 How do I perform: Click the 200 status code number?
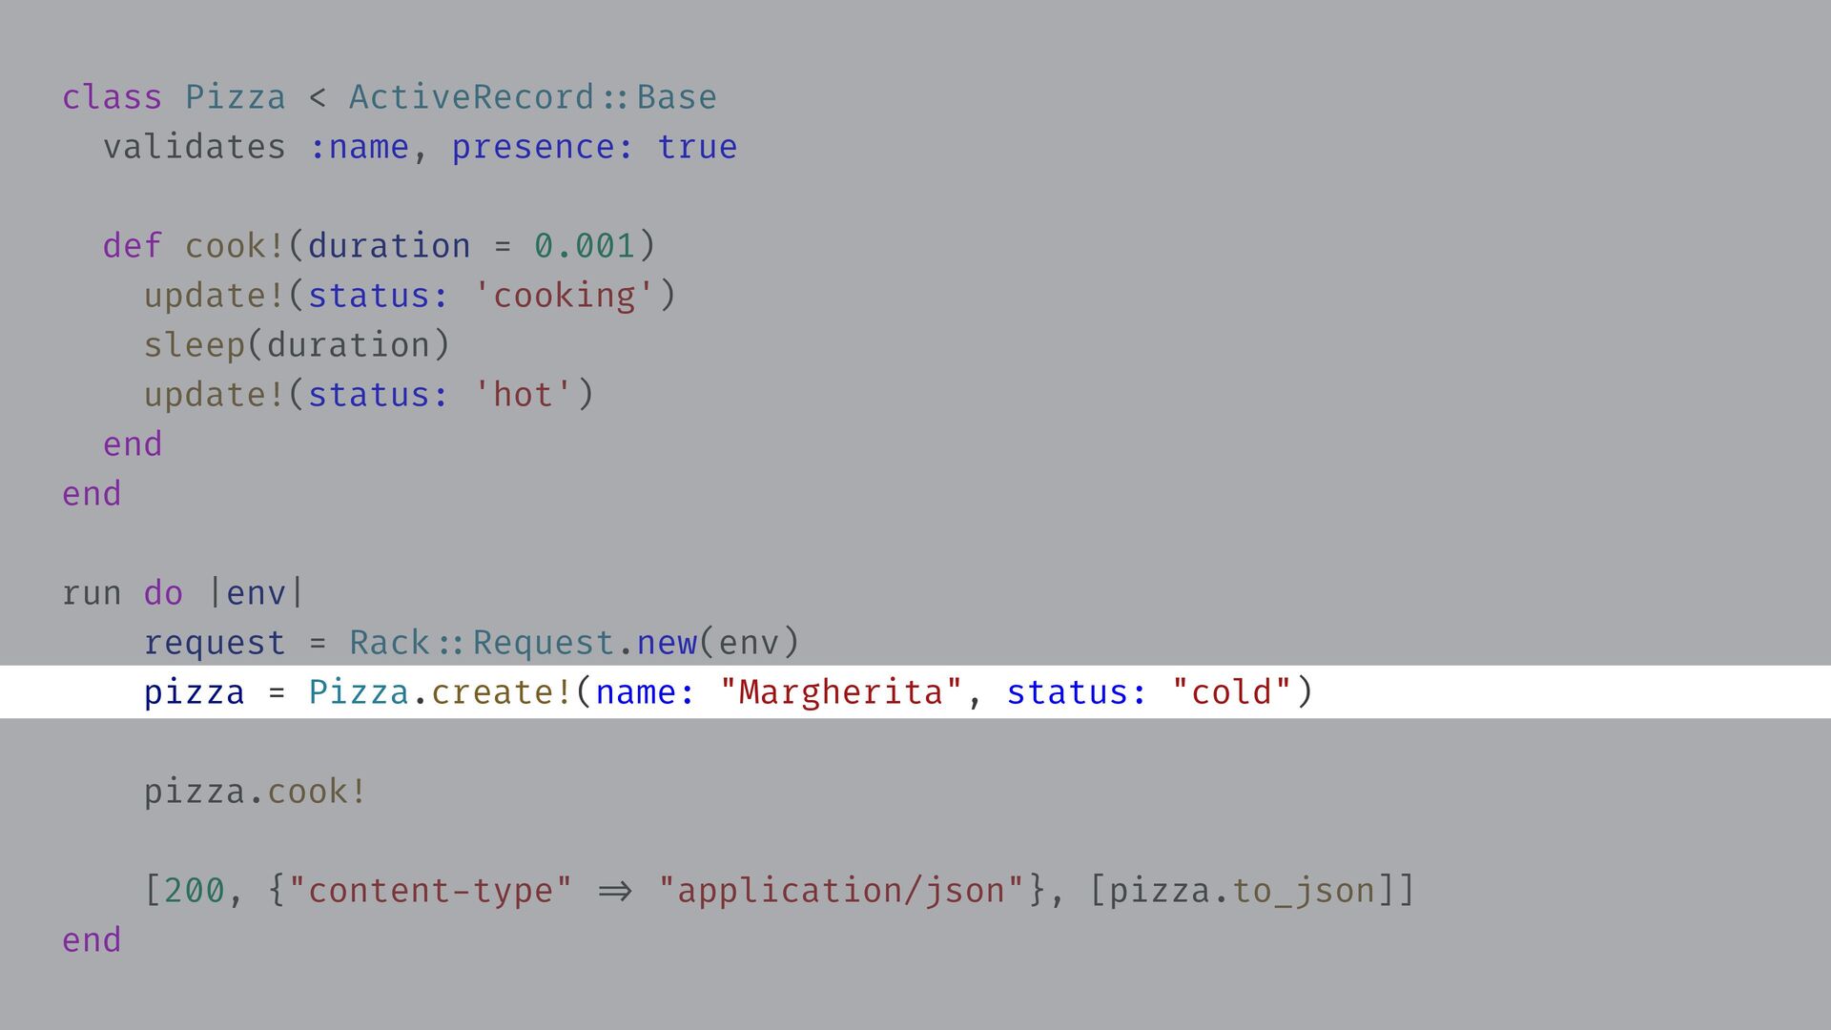click(x=194, y=891)
